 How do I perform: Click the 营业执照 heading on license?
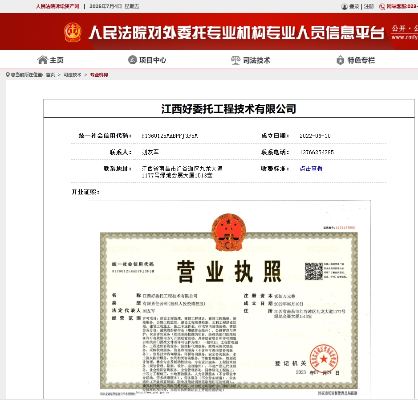(x=229, y=272)
